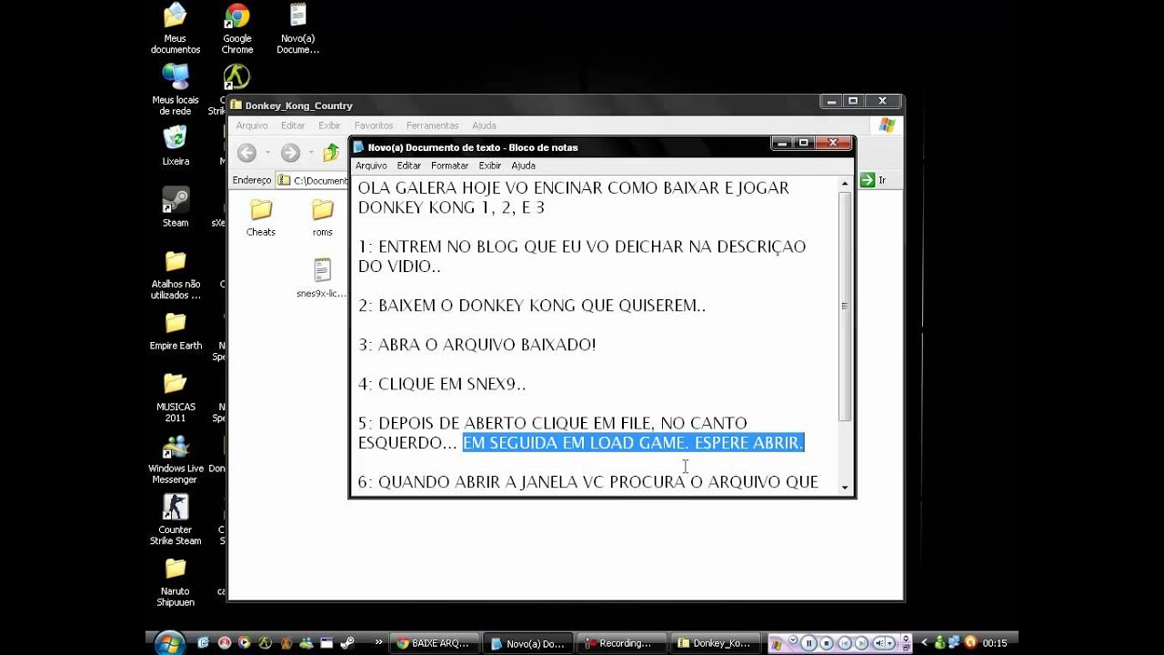
Task: Launch Windows Live Messenger from the desktop
Action: pyautogui.click(x=176, y=458)
